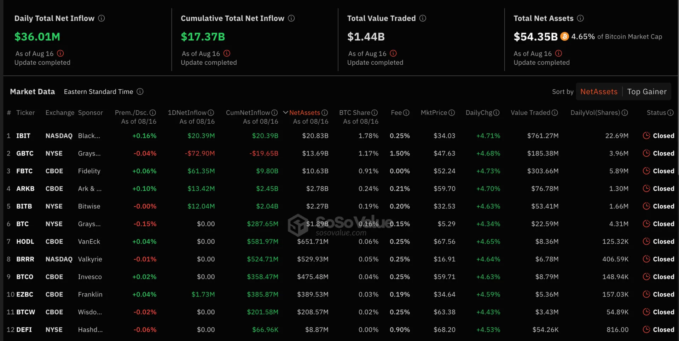Open ARKB ticker row
This screenshot has width=679, height=341.
click(25, 189)
